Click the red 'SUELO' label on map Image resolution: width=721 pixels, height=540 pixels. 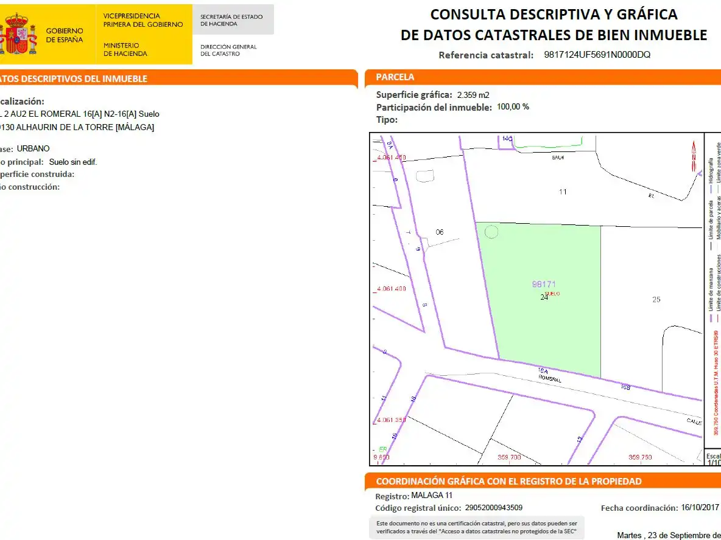552,294
